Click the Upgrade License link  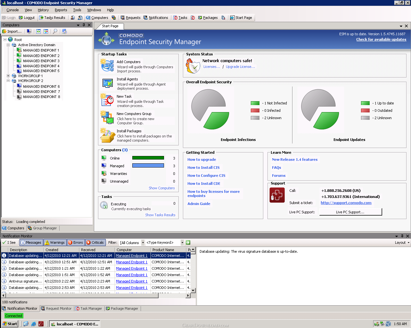point(240,67)
